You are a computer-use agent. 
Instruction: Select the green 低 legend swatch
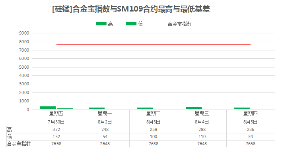(131, 24)
